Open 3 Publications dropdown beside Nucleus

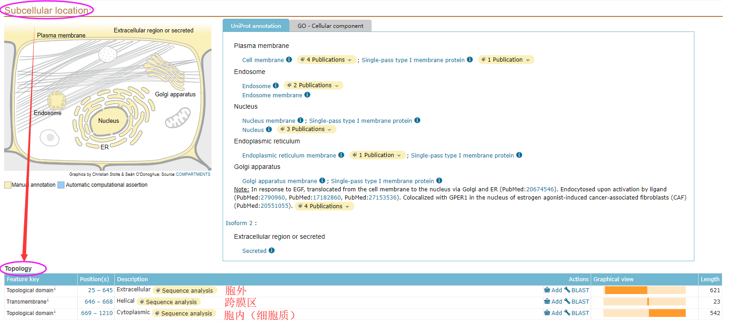(x=307, y=129)
